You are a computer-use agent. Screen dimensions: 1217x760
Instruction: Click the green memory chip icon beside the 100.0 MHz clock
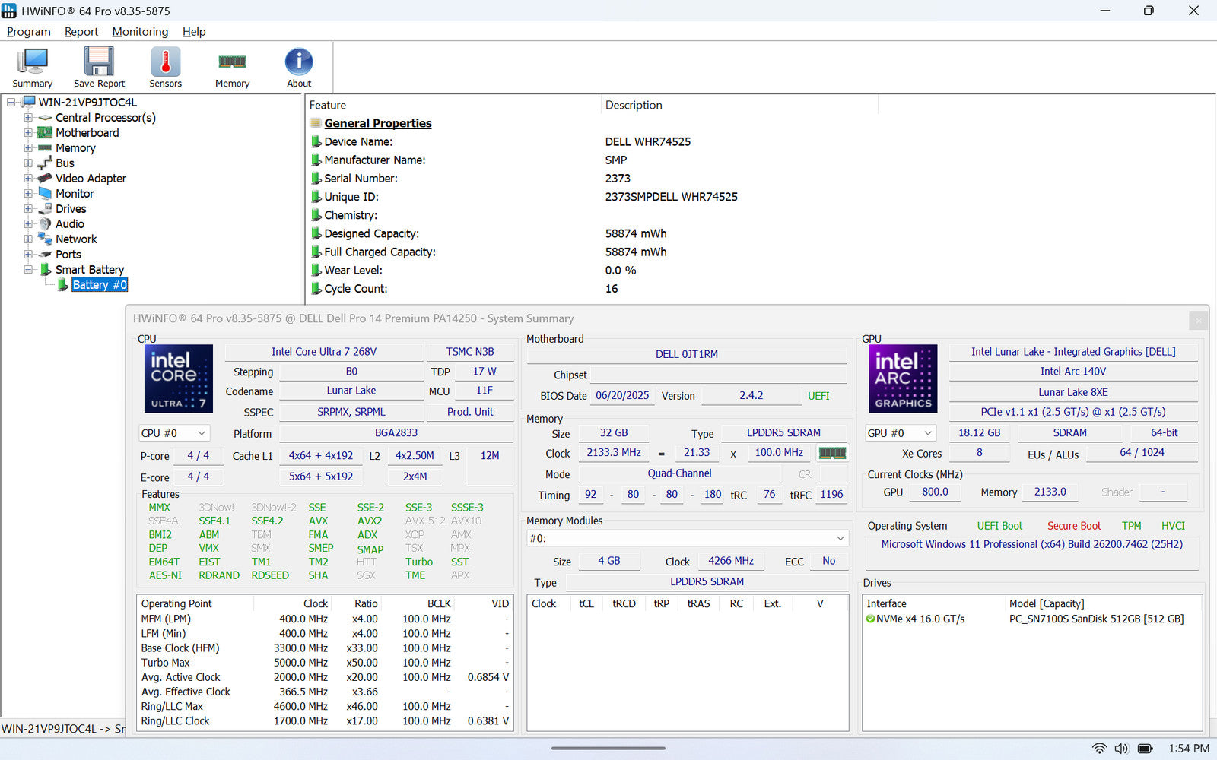point(832,453)
